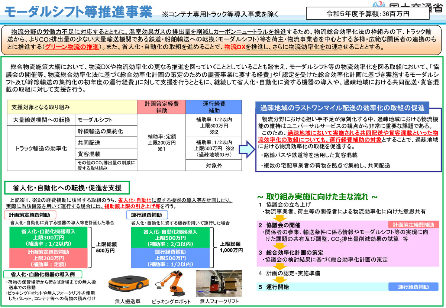Click yellow down arrow below step 4
Screen dimensions: 446x308
280,281
